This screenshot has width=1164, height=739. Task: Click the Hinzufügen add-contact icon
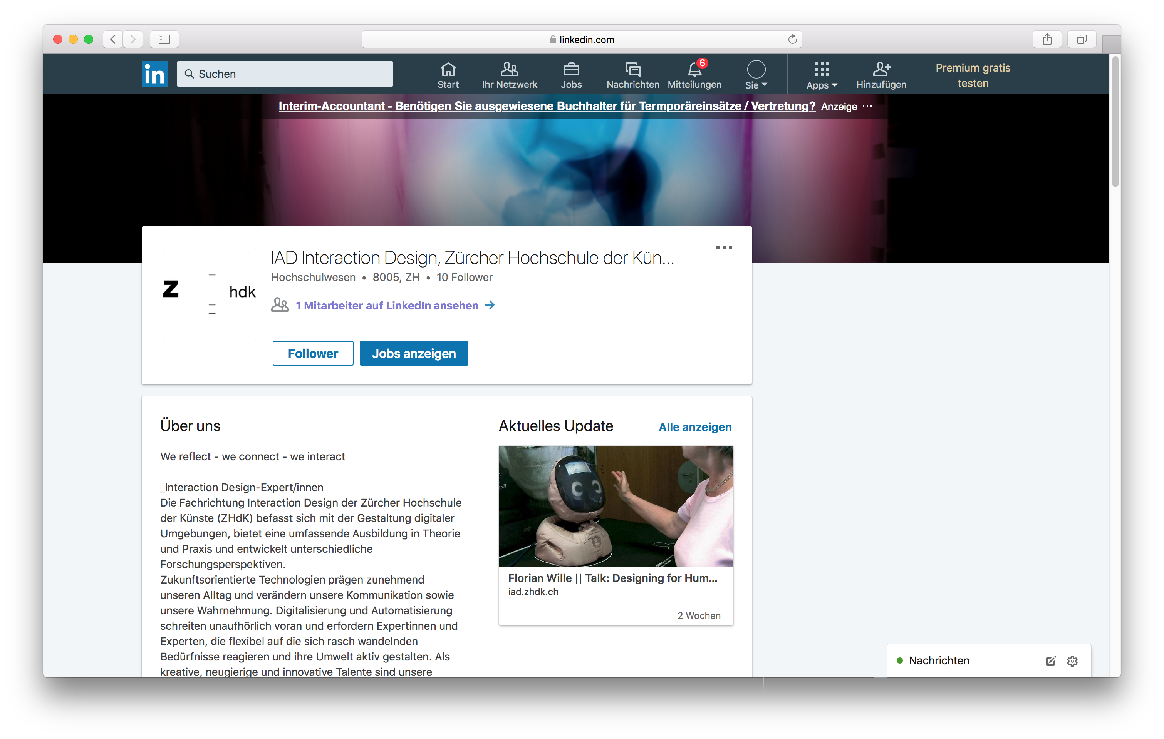click(881, 75)
